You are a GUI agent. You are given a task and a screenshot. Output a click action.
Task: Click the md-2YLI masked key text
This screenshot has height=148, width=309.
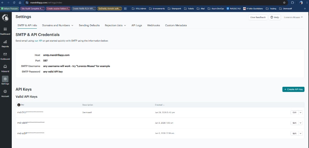pos(30,112)
